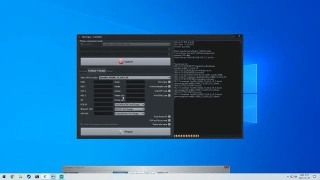Open the taskbar clock and date
320x180 pixels.
pyautogui.click(x=304, y=176)
